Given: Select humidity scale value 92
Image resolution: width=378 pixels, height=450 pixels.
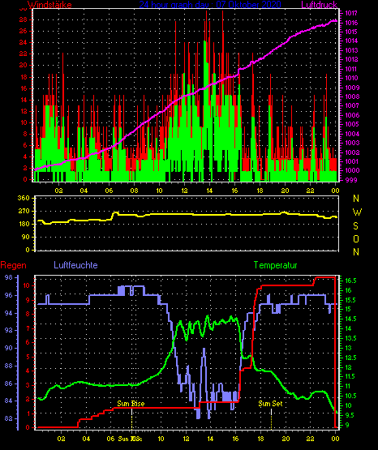Looking at the screenshot, I should point(9,330).
